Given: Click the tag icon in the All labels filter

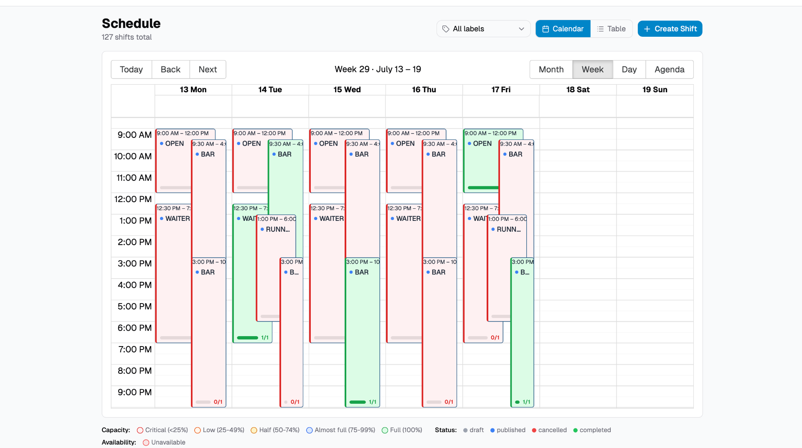Looking at the screenshot, I should (x=446, y=29).
